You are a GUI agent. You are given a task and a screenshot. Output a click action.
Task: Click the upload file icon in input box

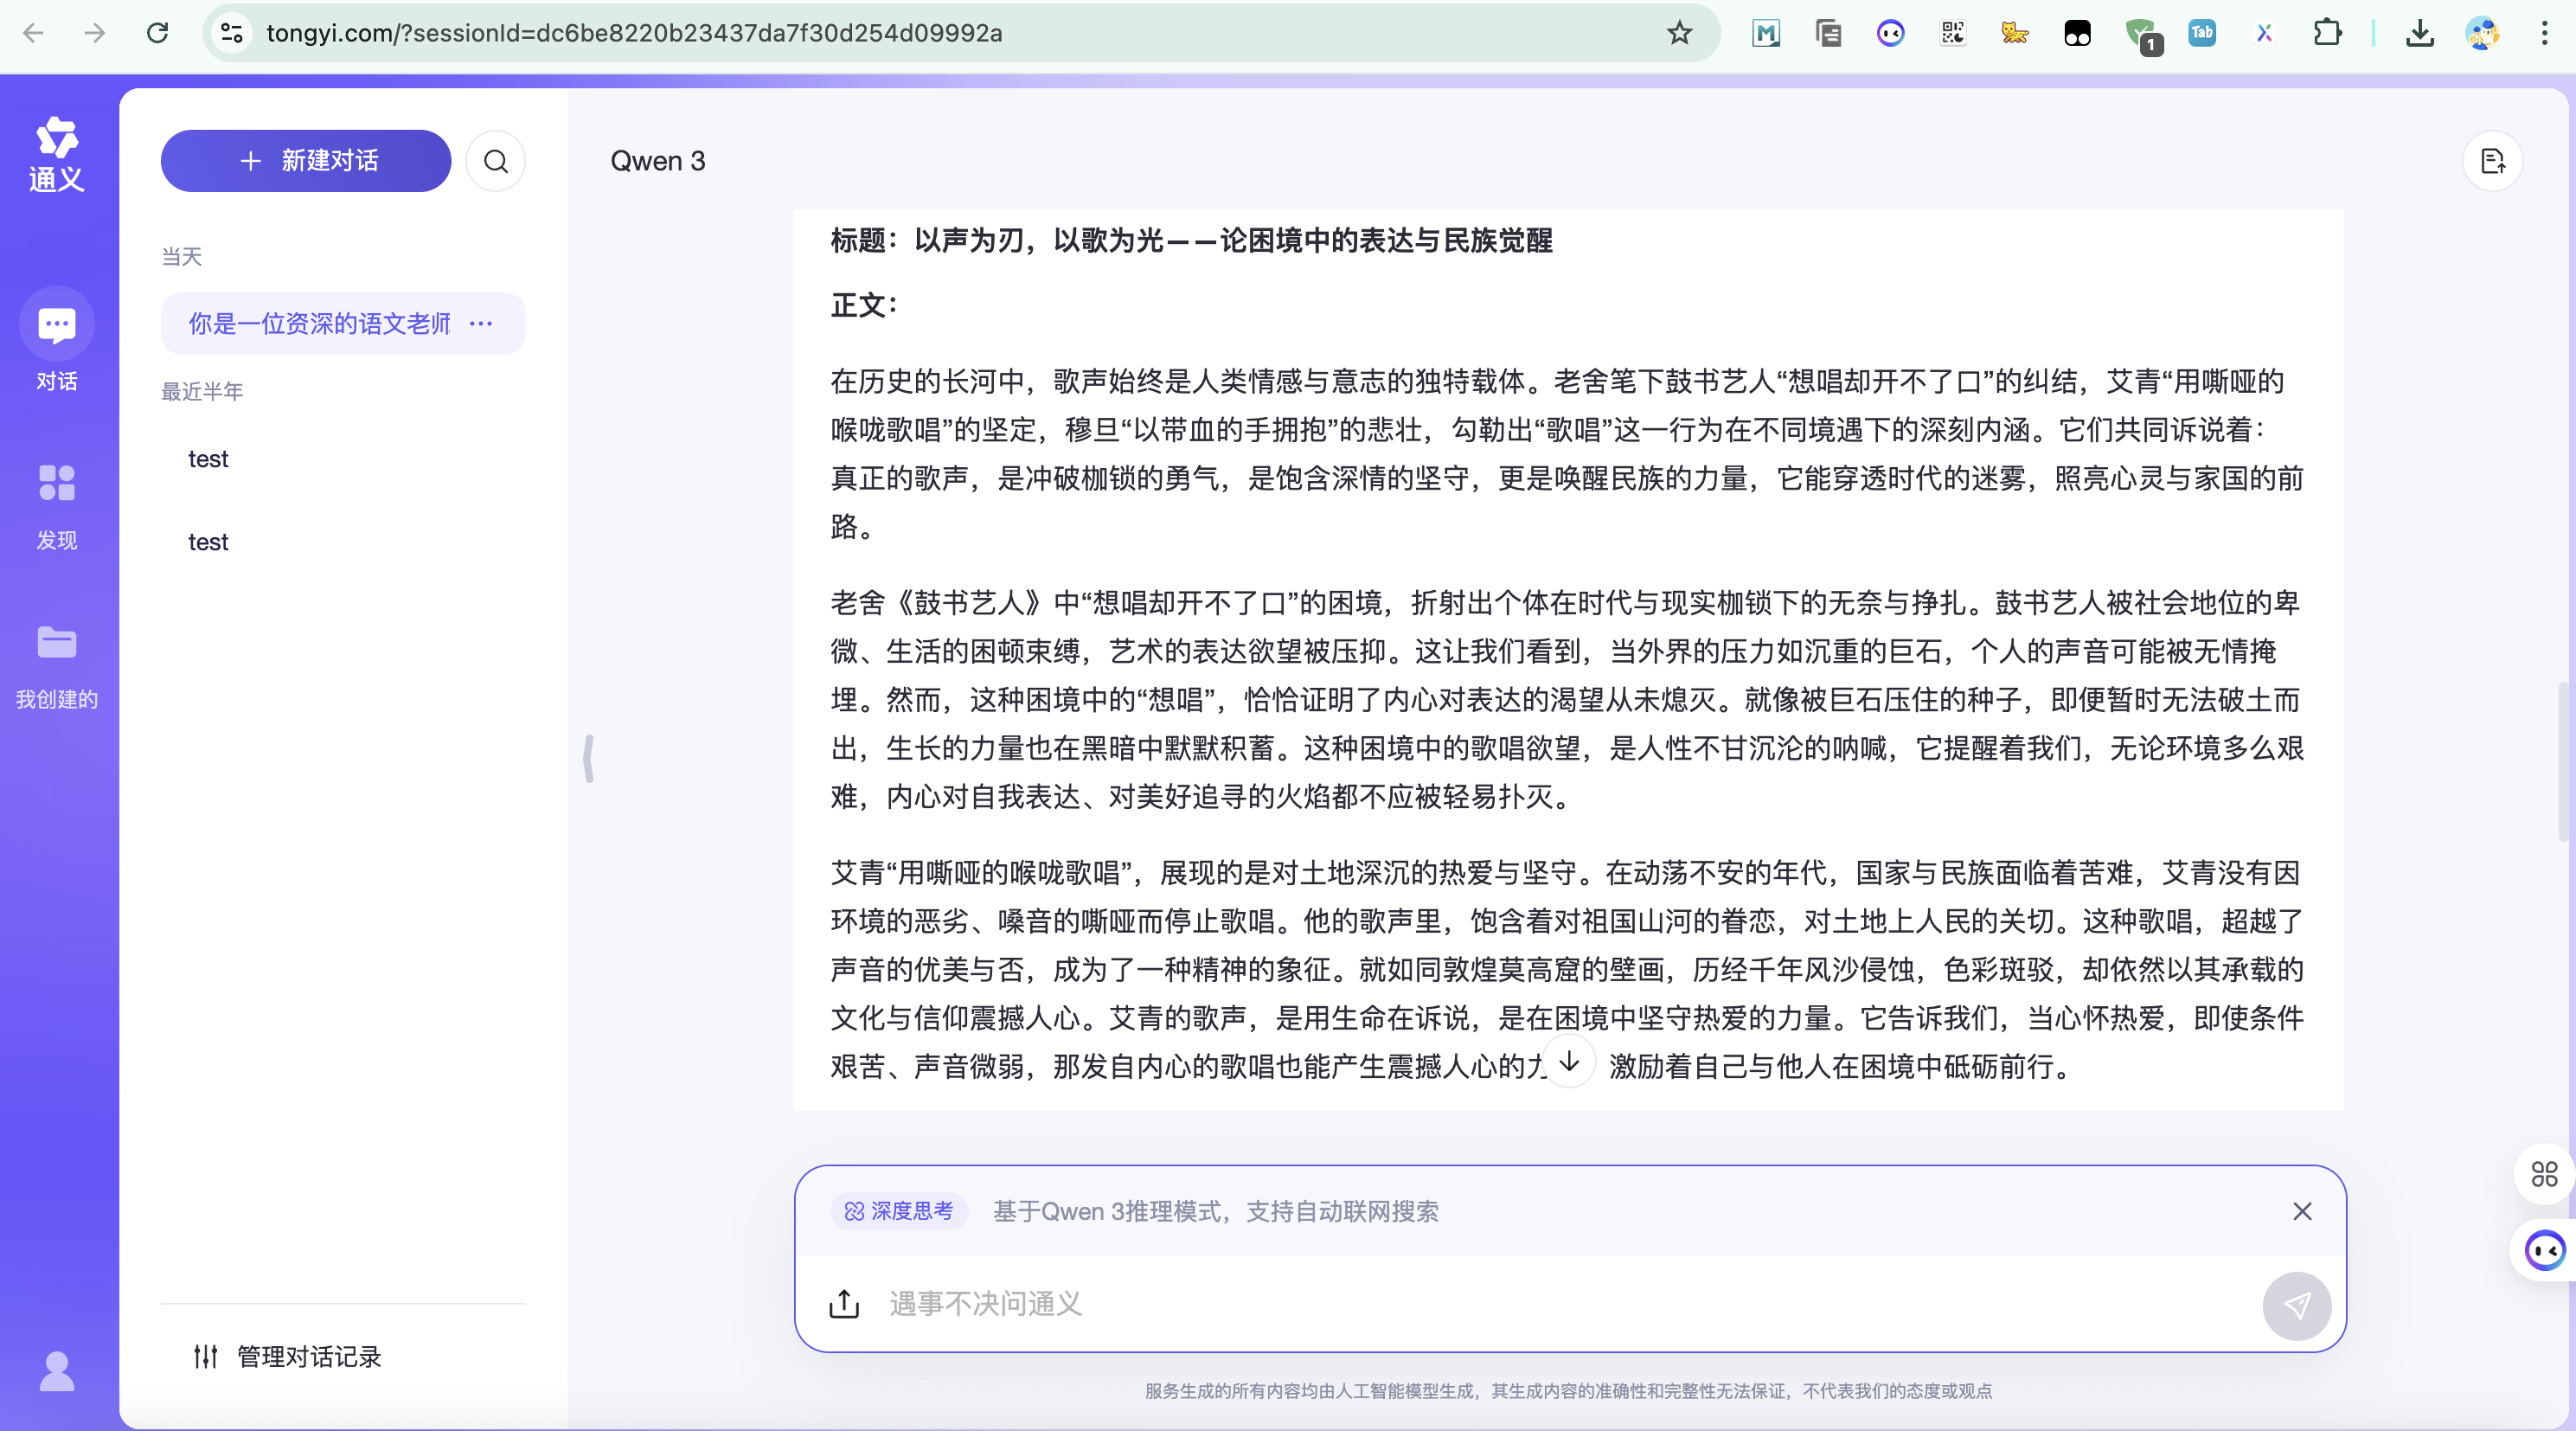[x=844, y=1303]
